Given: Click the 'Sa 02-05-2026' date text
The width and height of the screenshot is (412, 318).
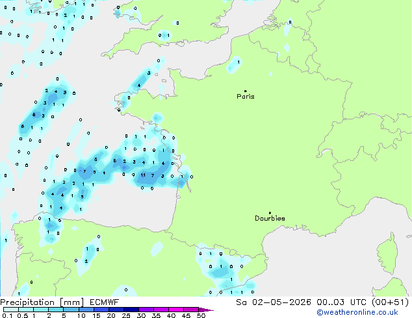Looking at the screenshot, I should coord(274,302).
